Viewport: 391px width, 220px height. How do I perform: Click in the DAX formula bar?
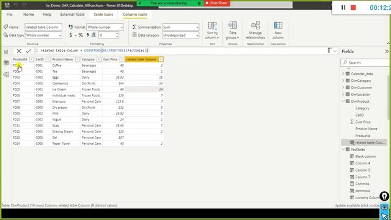(x=182, y=51)
